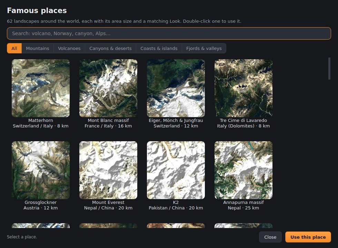338x248 pixels.
Task: Click the places list vertical scrollbar
Action: 329,69
